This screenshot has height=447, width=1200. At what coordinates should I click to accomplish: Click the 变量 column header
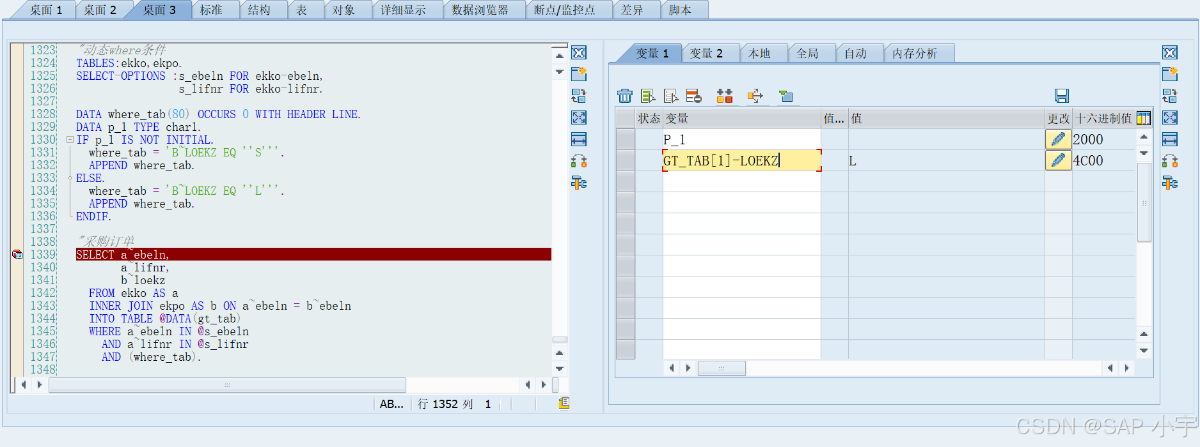click(x=741, y=118)
